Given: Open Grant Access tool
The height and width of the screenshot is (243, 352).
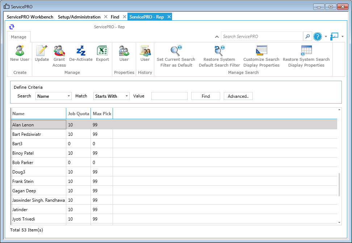Looking at the screenshot, I should (59, 51).
